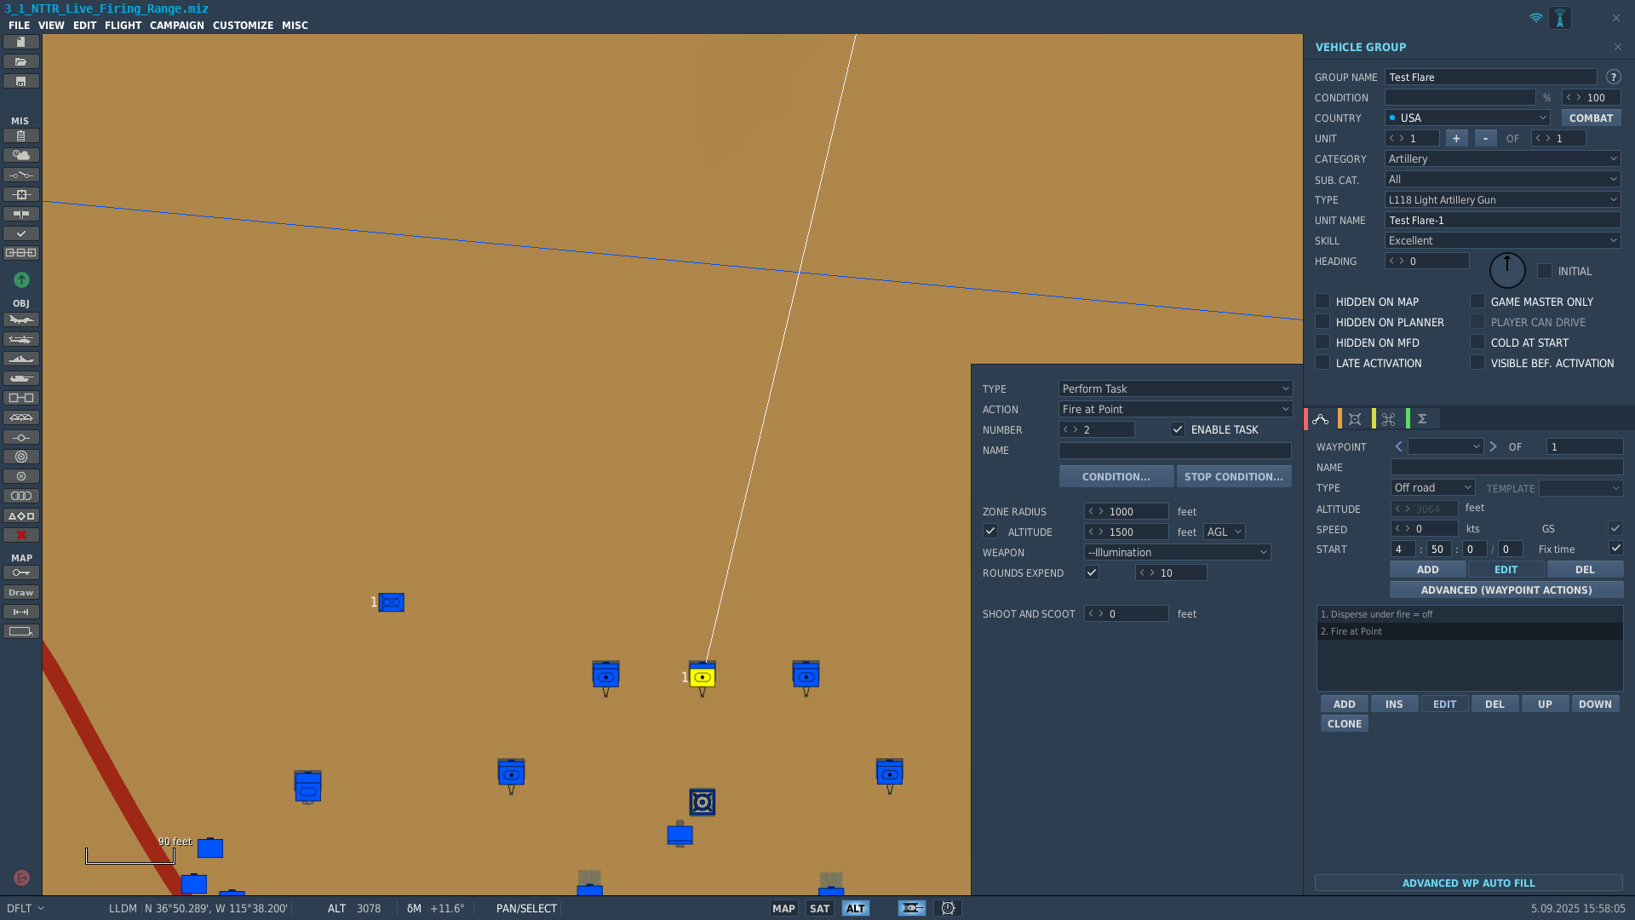Open the Summary sigma tab icon
This screenshot has width=1635, height=920.
click(1422, 418)
